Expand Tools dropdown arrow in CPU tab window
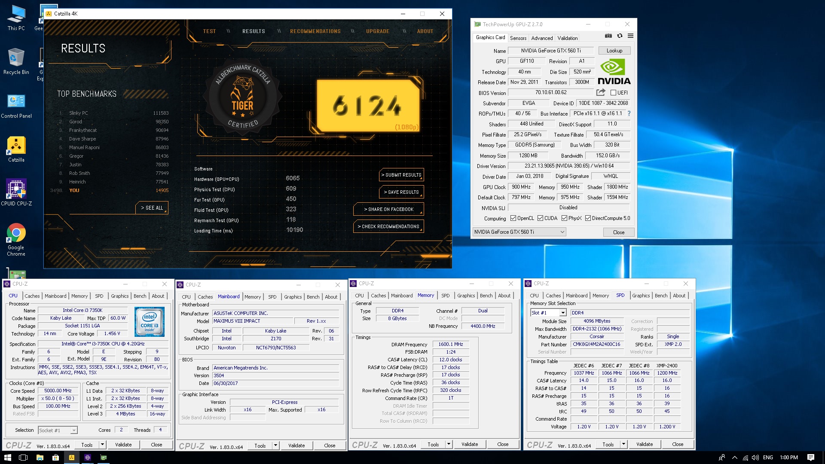The width and height of the screenshot is (825, 464). 102,445
